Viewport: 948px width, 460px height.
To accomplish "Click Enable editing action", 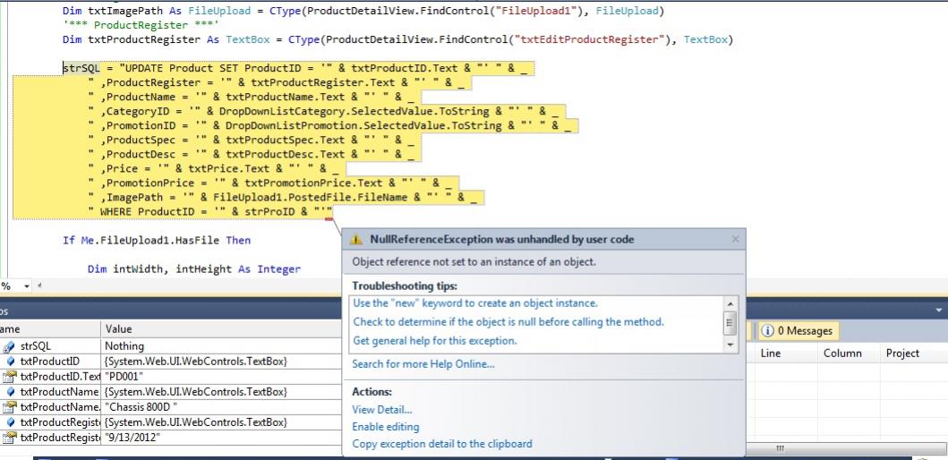I will pos(385,427).
